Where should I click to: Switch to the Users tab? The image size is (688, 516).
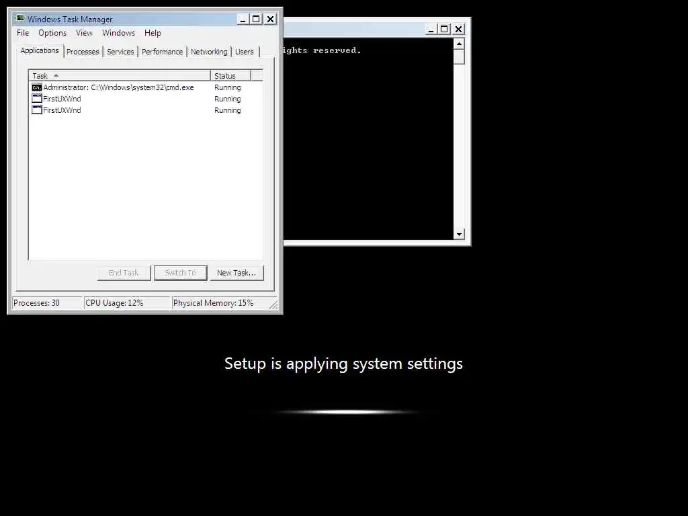[244, 52]
